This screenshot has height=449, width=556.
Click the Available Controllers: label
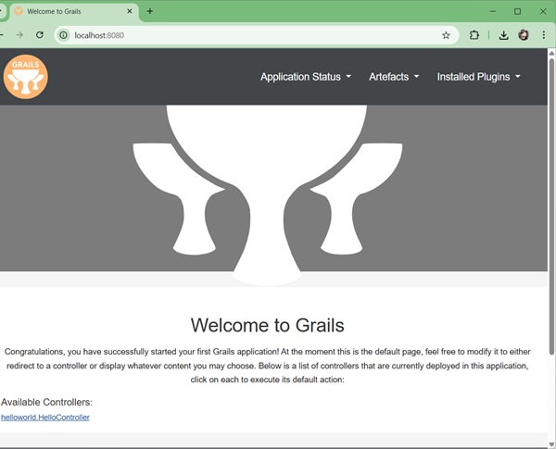click(x=46, y=402)
